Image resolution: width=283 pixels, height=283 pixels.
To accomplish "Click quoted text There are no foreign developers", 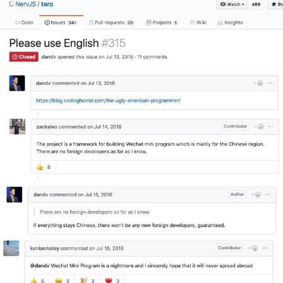I will click(95, 212).
